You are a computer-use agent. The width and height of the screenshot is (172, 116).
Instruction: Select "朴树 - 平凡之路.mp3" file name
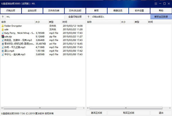pos(15,47)
